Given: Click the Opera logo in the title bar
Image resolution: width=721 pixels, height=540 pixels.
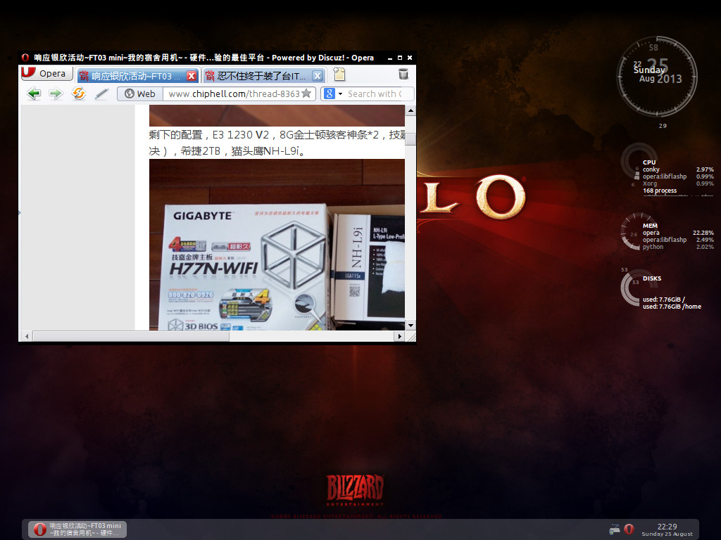Looking at the screenshot, I should 25,58.
